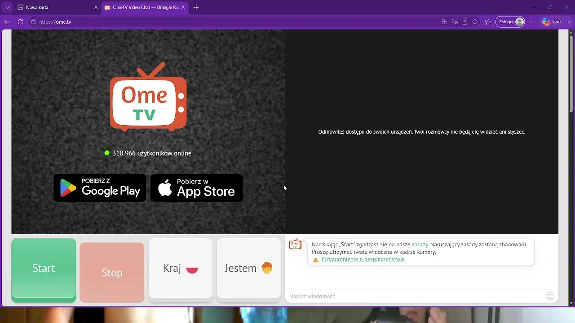Viewport: 575px width, 323px height.
Task: Open the favorites list icon
Action: 488,22
